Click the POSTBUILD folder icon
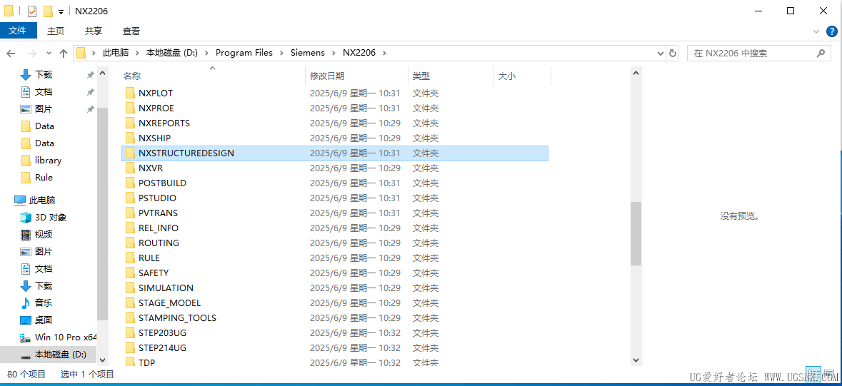Screen dimensions: 842x386 tap(129, 183)
